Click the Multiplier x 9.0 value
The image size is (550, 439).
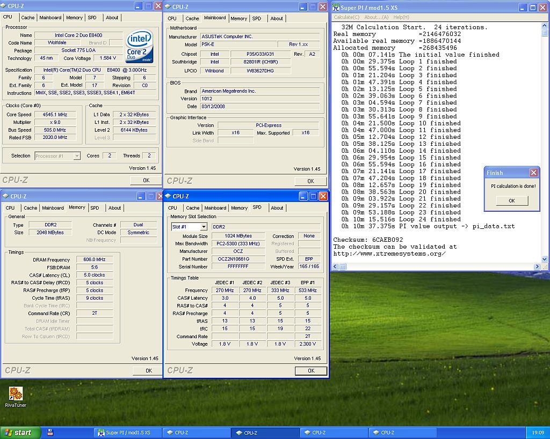(x=55, y=122)
